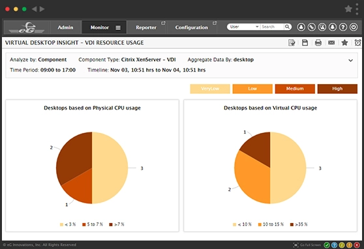Click the Search input field
This screenshot has width=364, height=249.
tap(272, 27)
